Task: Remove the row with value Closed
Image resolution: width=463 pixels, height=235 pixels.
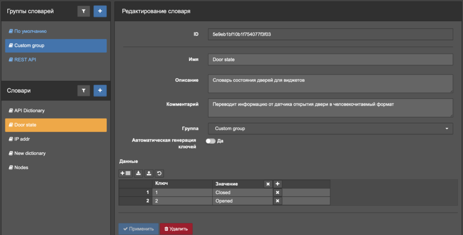Action: pos(278,193)
